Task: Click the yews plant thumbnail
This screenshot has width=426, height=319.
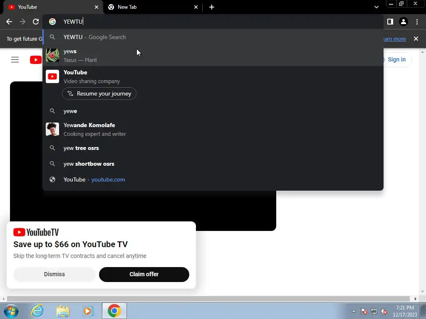Action: tap(52, 55)
